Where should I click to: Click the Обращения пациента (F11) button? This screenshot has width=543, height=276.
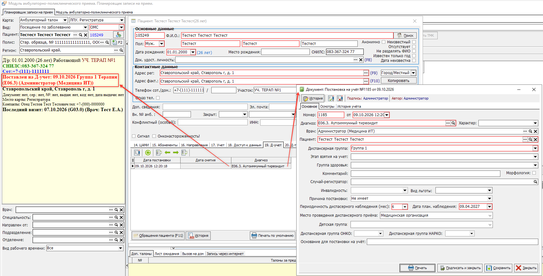[158, 235]
